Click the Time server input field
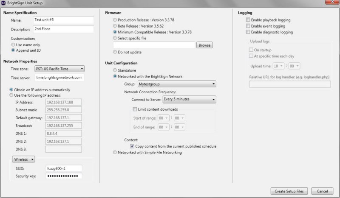Viewport: 340px width, 198px height. tap(59, 78)
